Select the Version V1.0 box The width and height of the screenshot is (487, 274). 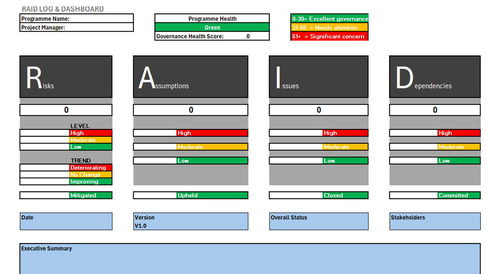point(191,221)
